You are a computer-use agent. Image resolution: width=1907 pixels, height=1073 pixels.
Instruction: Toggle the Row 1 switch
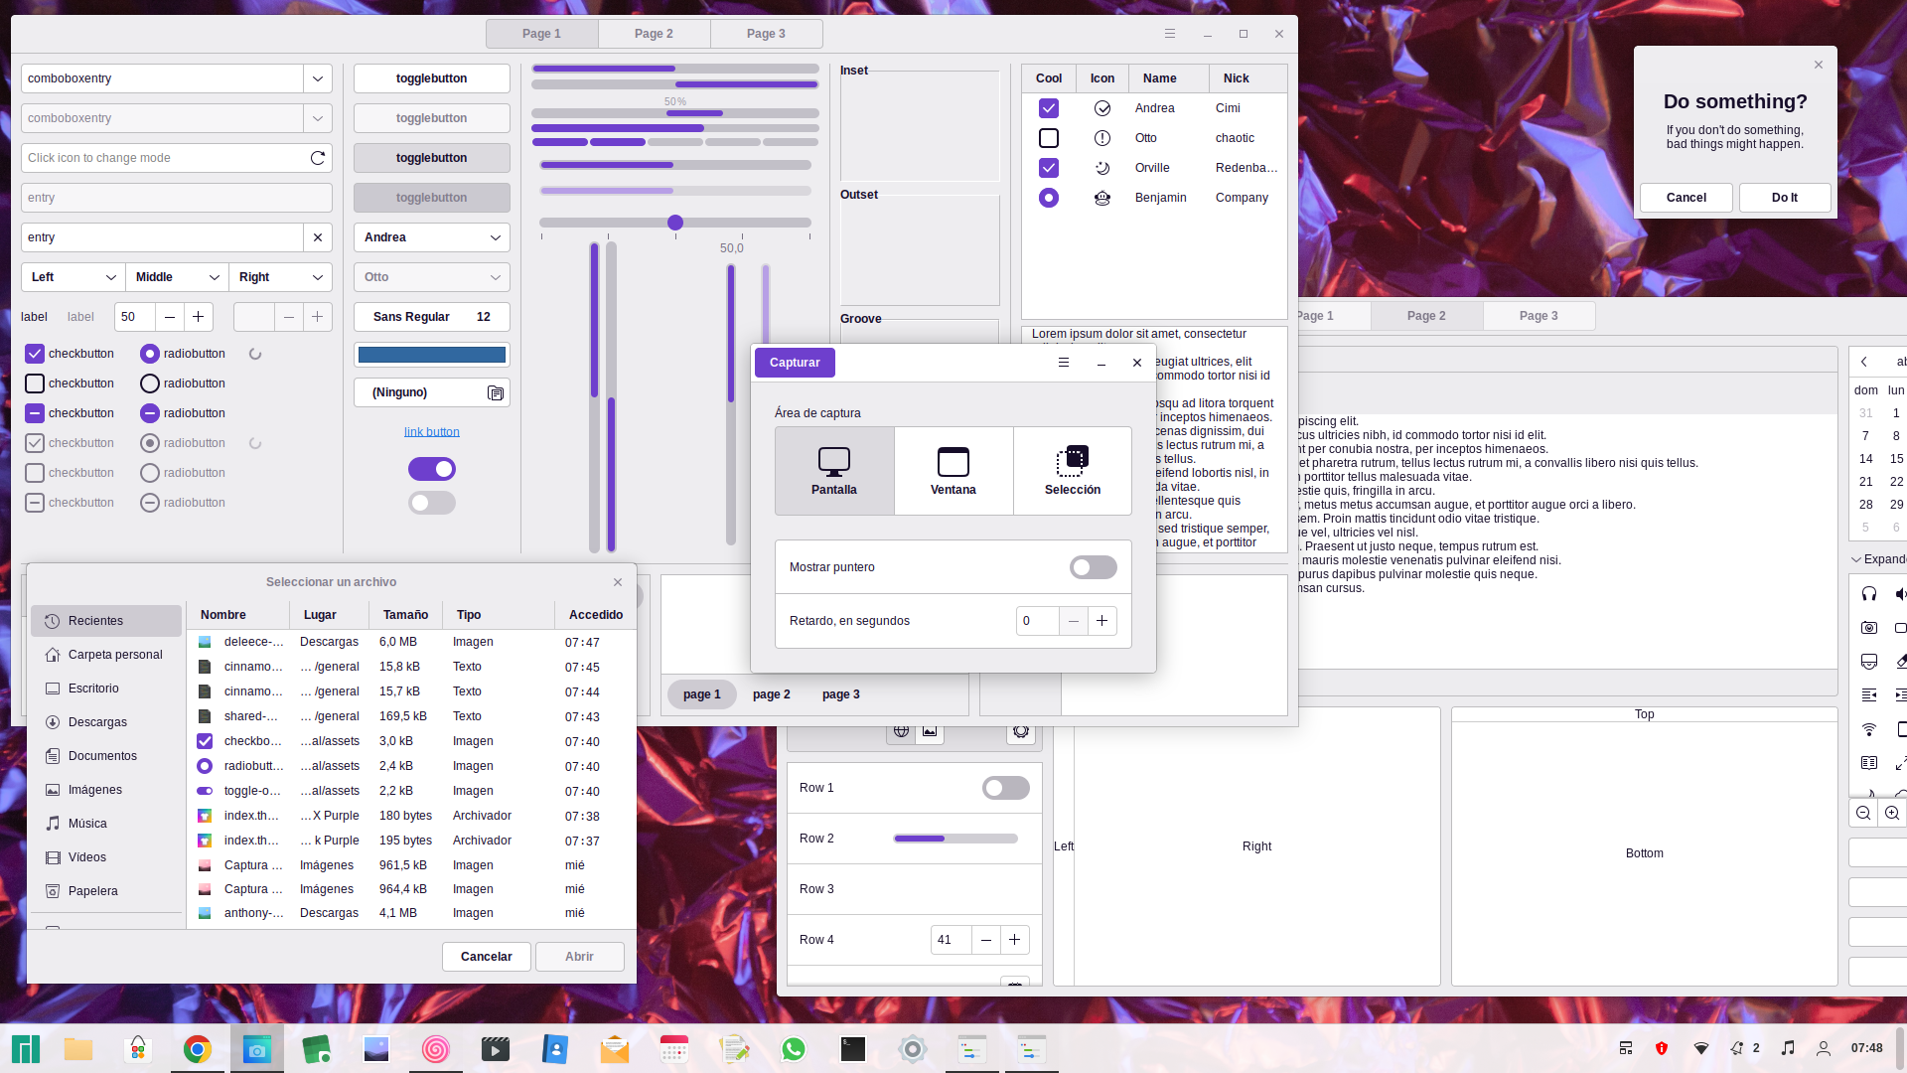(x=1006, y=788)
